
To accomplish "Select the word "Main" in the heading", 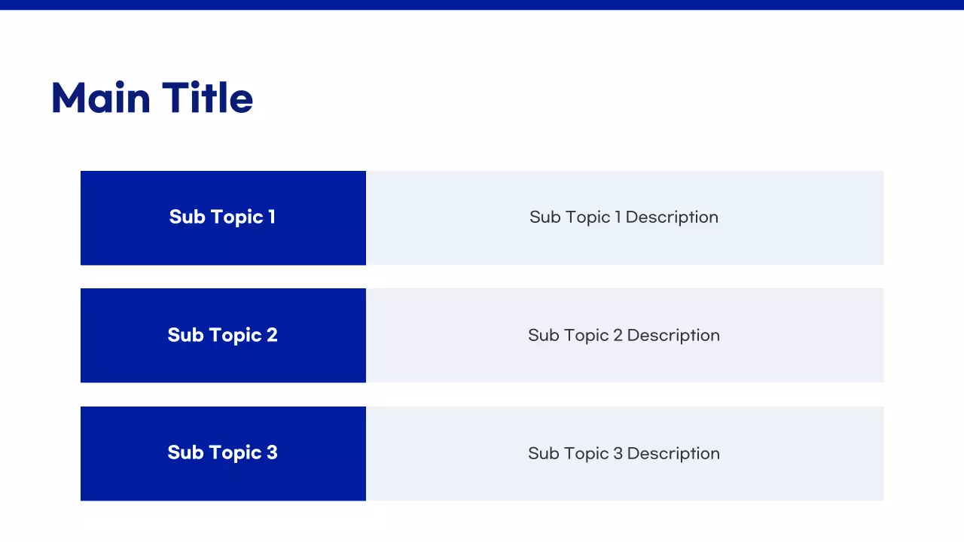I will (100, 99).
